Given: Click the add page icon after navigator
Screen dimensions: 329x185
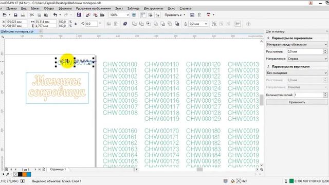Looking at the screenshot, I should [44, 169].
